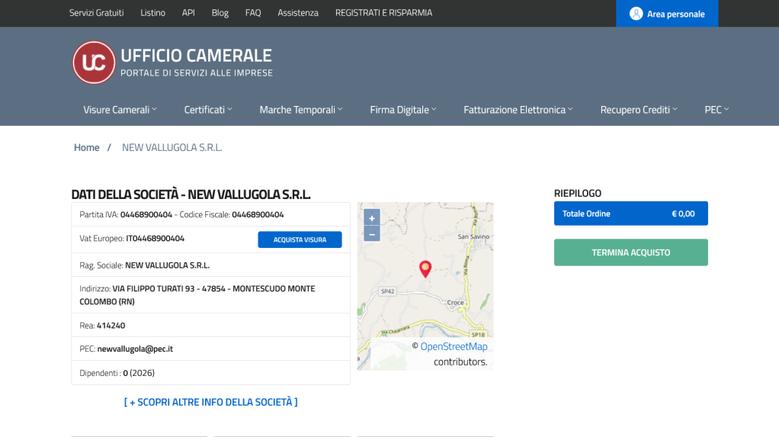779x437 pixels.
Task: Click the Area personale user icon
Action: [636, 14]
